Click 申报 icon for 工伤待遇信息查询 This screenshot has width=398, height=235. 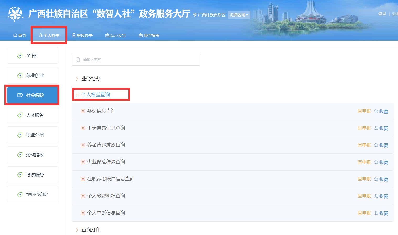pos(360,128)
